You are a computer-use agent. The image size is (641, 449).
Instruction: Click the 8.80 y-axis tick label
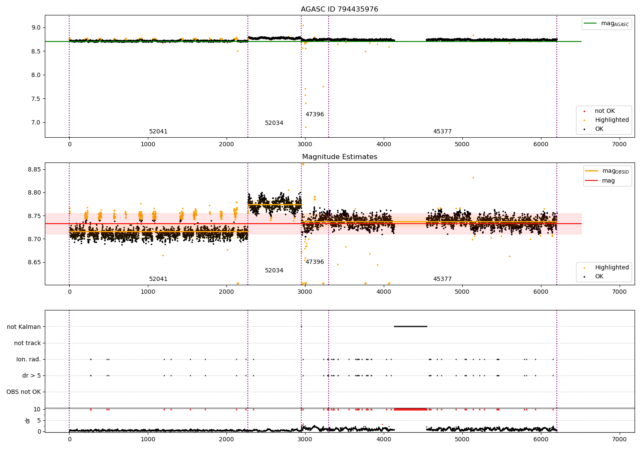(x=34, y=193)
